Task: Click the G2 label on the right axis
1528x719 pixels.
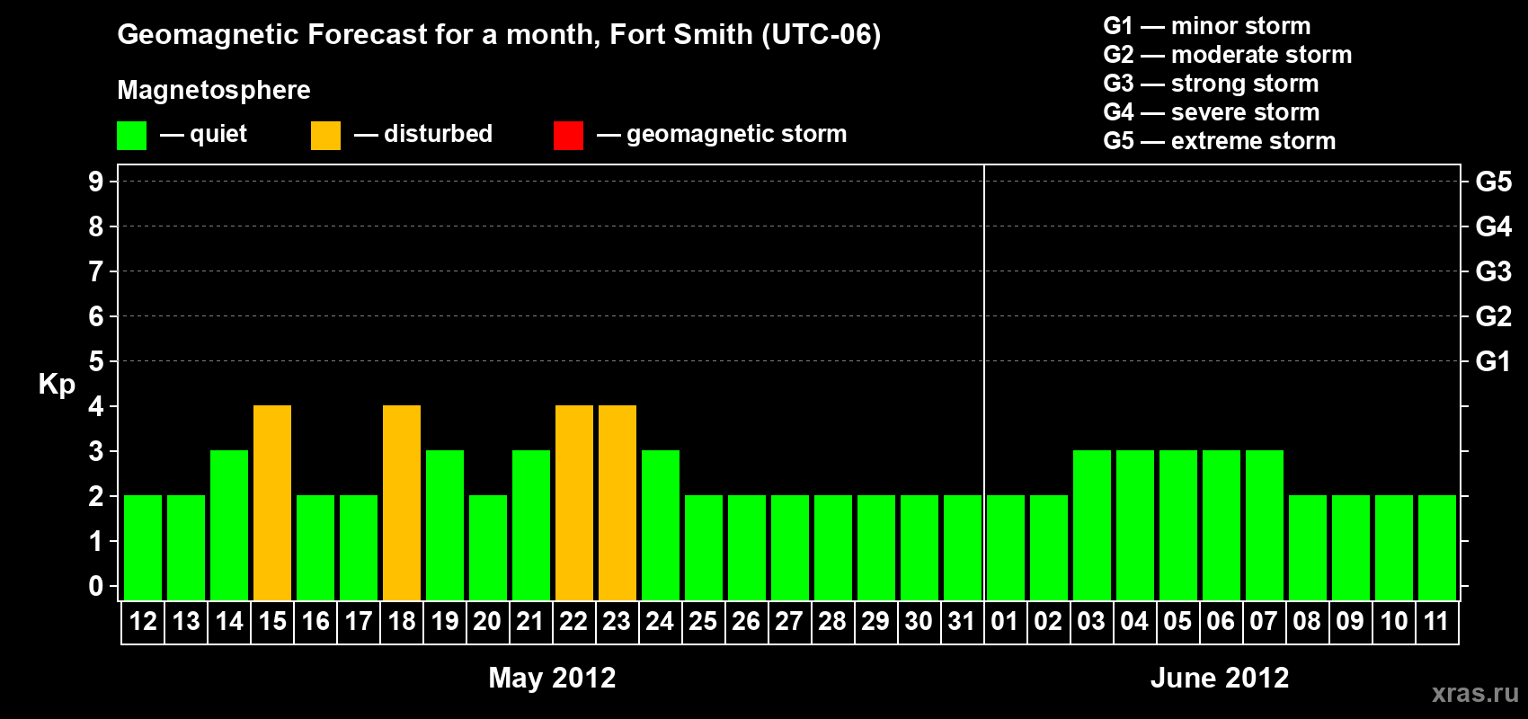Action: 1494,316
